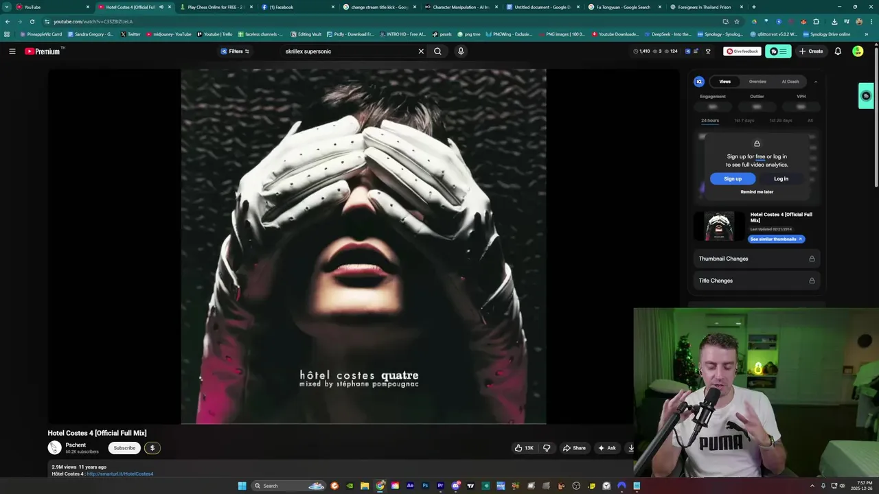Expand the Title Changes section
Viewport: 879px width, 494px height.
coord(757,281)
